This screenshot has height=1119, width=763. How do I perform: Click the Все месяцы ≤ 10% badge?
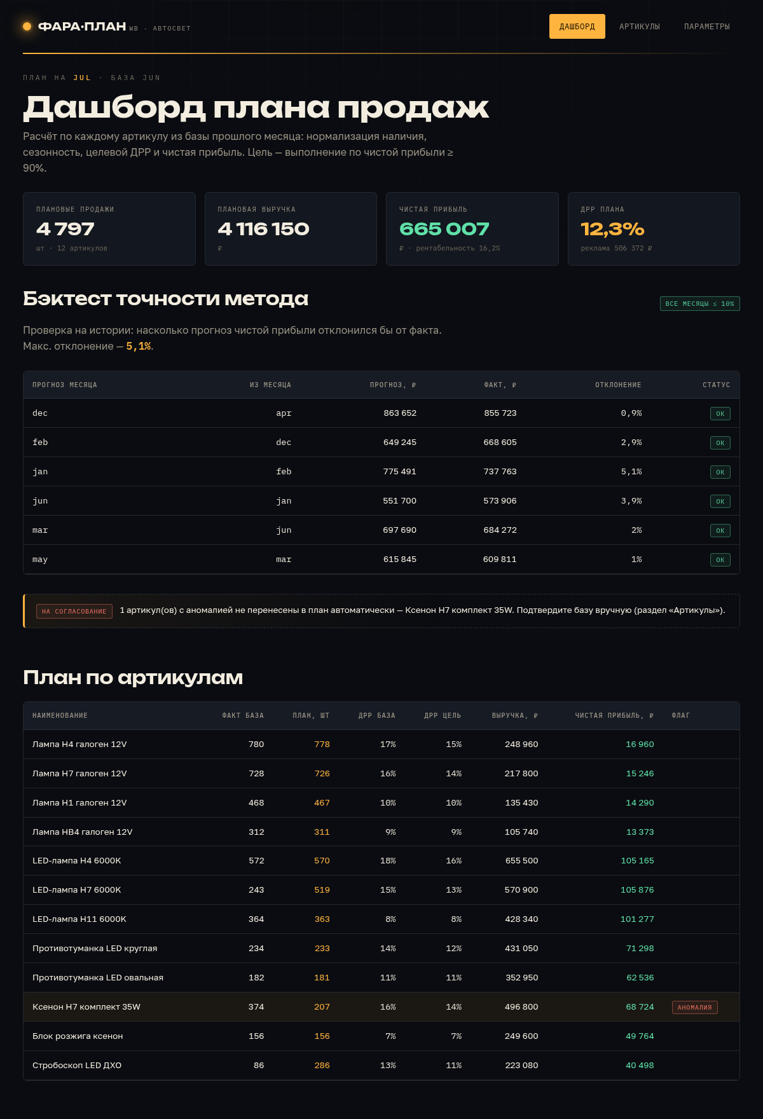coord(699,304)
